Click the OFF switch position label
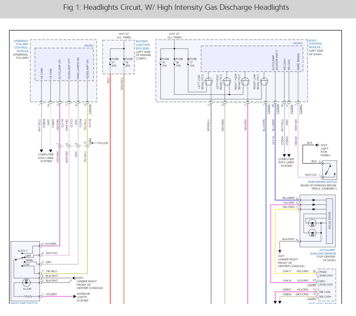Screen dimensions: 356x316 [x=29, y=256]
